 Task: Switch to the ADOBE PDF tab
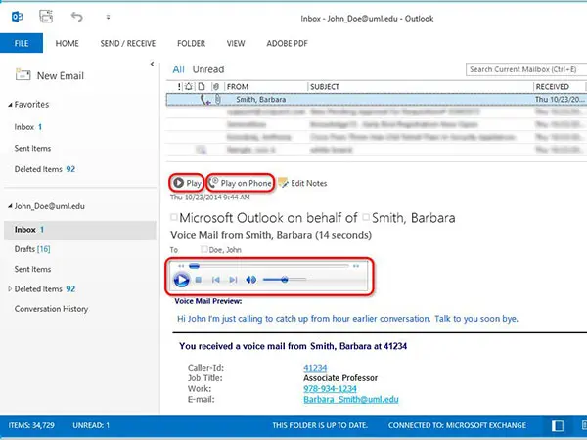pos(287,43)
